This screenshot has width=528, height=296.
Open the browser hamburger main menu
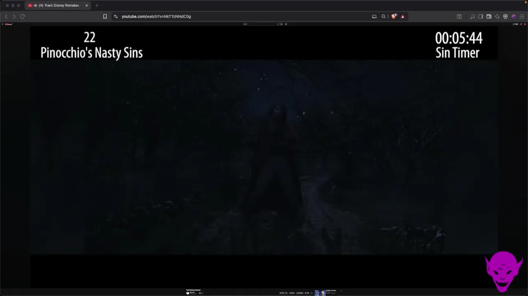point(522,16)
